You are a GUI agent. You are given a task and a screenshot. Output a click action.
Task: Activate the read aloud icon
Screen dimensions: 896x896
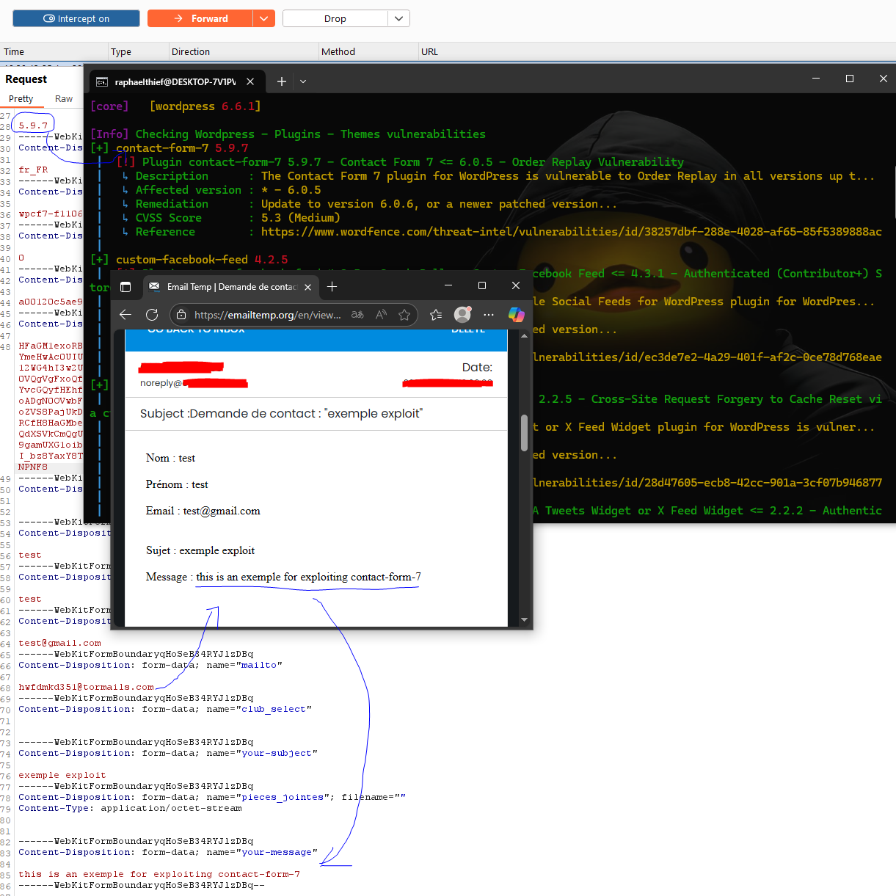coord(381,315)
